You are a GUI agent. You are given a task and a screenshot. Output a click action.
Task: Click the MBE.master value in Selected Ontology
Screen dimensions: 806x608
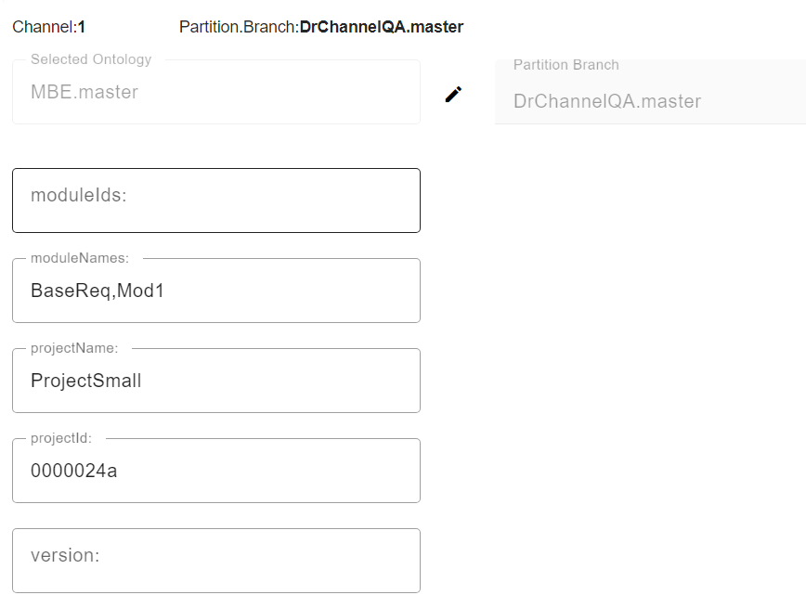[84, 92]
